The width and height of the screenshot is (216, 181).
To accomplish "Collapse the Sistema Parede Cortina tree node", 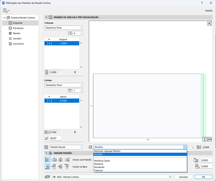I will point(5,18).
